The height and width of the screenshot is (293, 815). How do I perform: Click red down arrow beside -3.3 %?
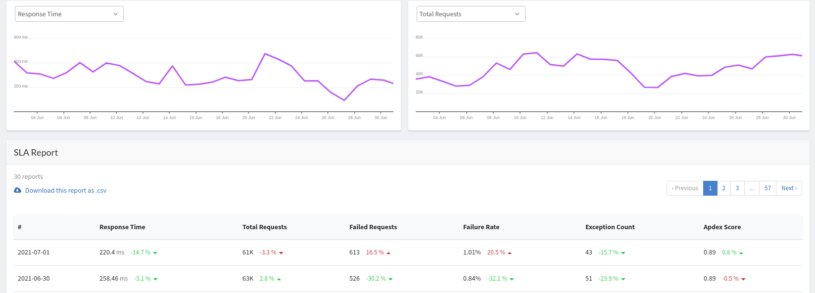281,253
